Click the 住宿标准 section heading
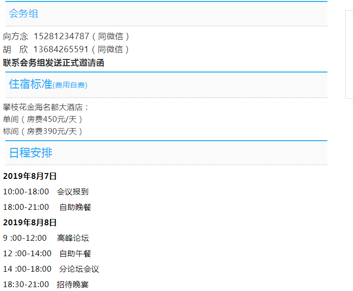 [x=30, y=84]
